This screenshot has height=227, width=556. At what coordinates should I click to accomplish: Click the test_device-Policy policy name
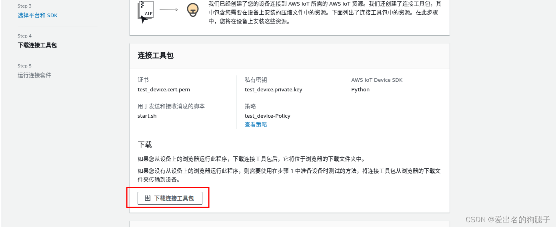tap(268, 116)
